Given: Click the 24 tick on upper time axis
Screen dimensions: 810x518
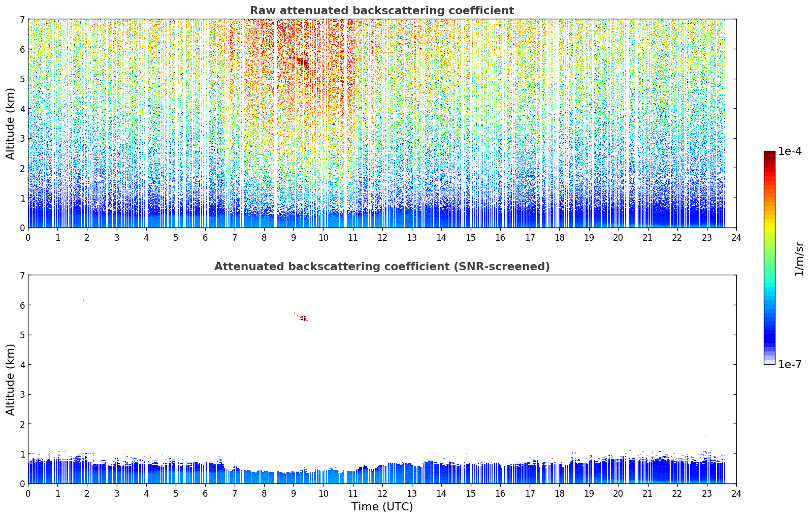Looking at the screenshot, I should pos(736,238).
